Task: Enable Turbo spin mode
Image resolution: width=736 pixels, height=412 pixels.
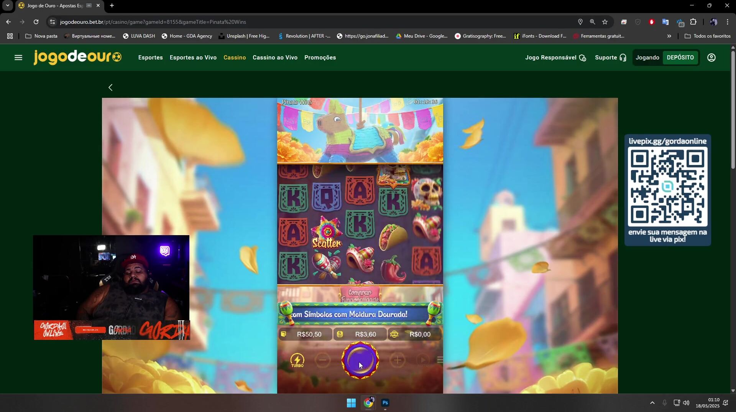Action: 297,361
